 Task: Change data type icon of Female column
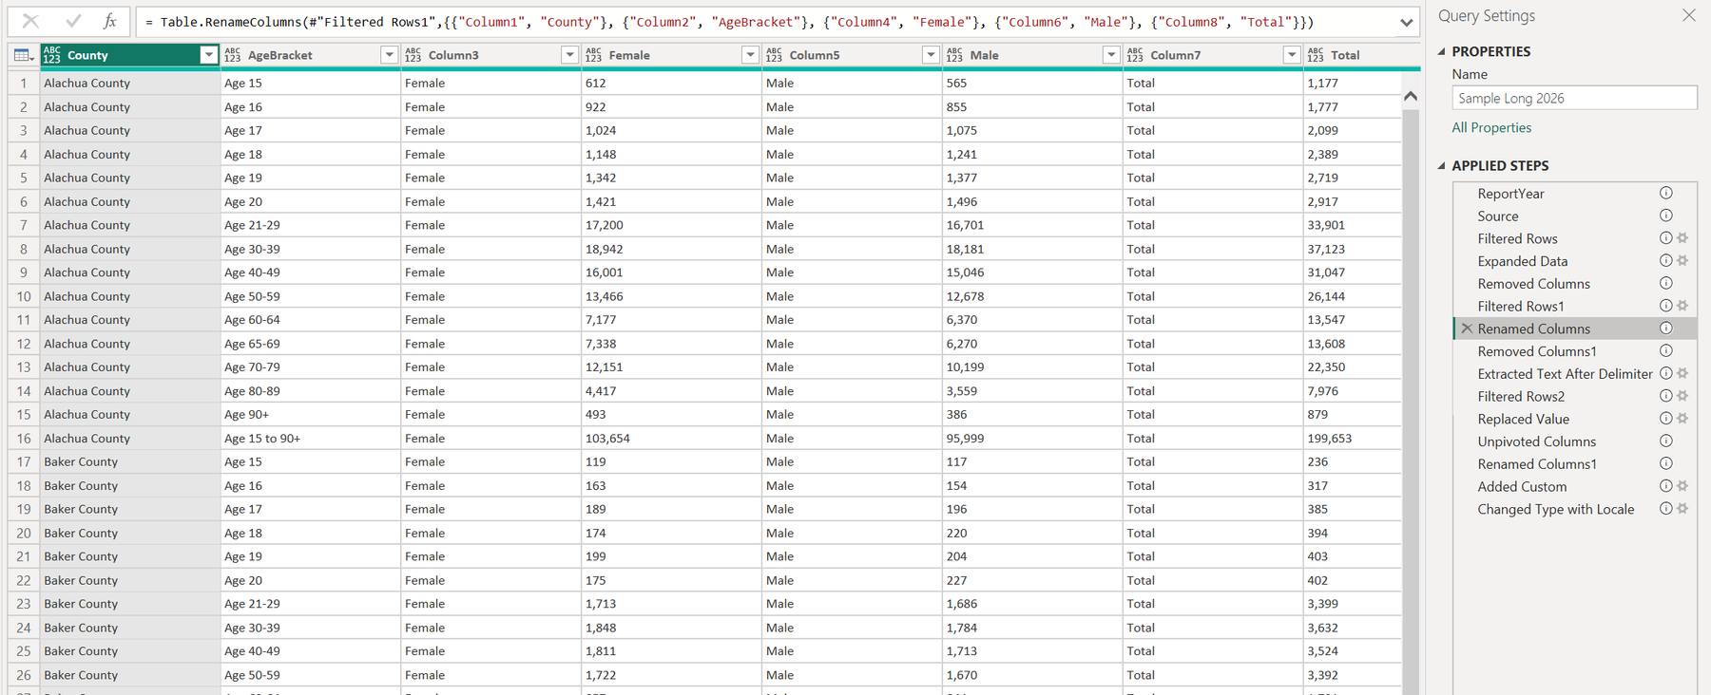(x=593, y=56)
